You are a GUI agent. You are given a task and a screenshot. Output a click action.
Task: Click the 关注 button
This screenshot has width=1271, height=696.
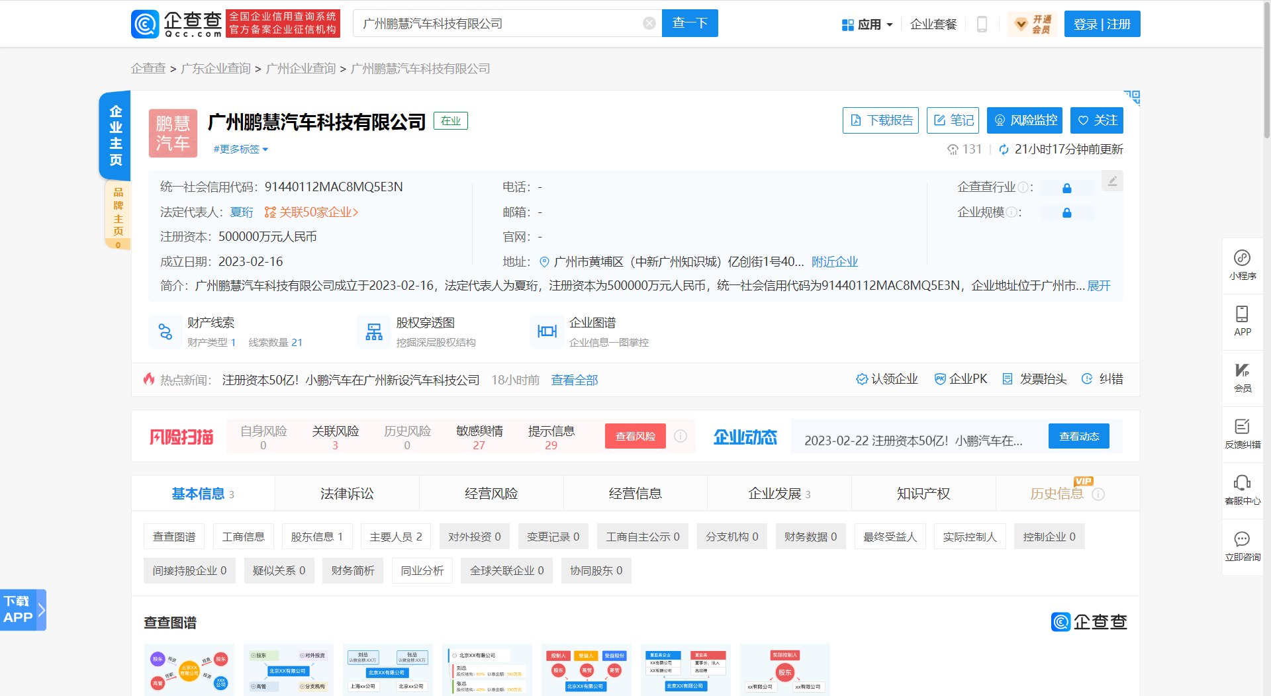coord(1097,120)
